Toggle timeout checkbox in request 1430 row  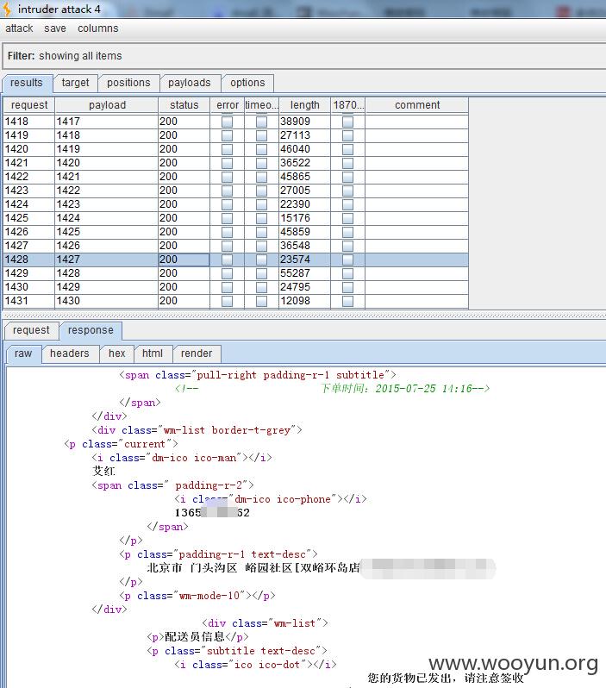261,287
